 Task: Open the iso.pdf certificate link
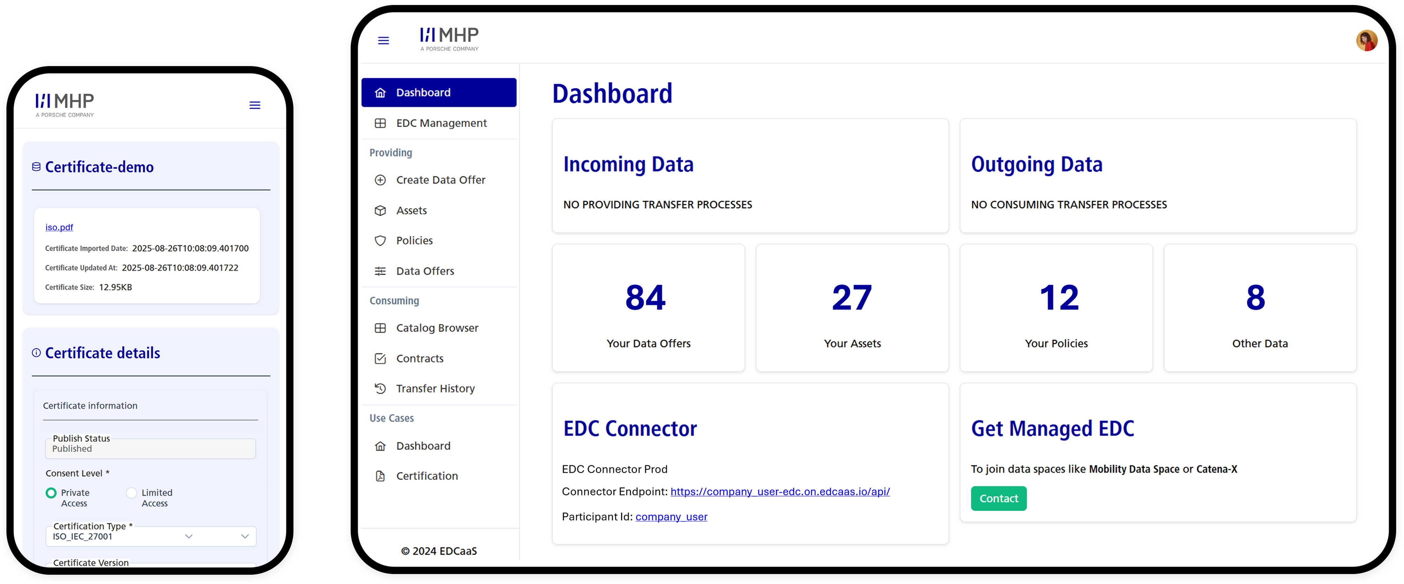click(x=59, y=227)
